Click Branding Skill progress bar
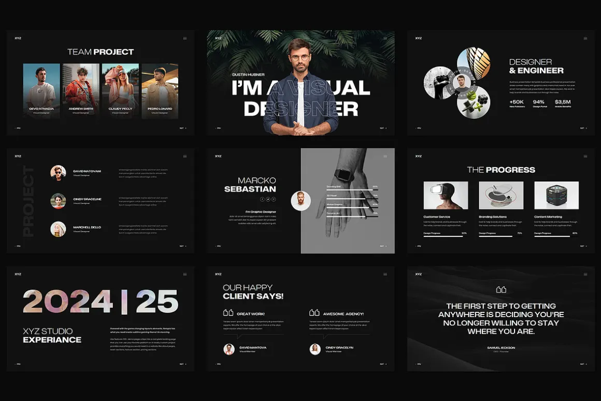 click(x=352, y=190)
